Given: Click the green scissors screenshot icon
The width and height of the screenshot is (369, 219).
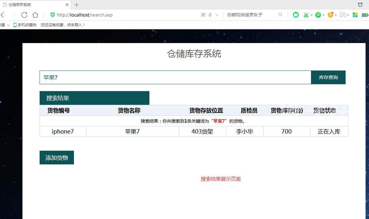Looking at the screenshot, I should coord(306,15).
